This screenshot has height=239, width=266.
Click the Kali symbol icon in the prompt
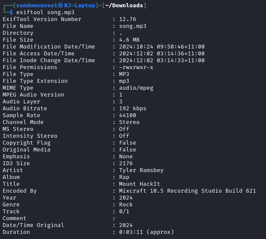tap(60, 6)
